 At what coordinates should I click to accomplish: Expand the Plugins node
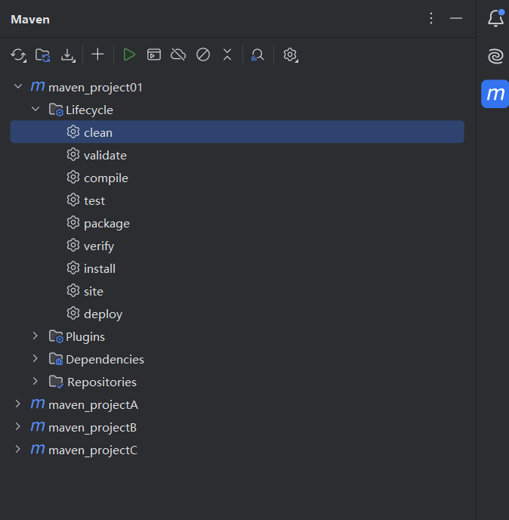tap(35, 336)
